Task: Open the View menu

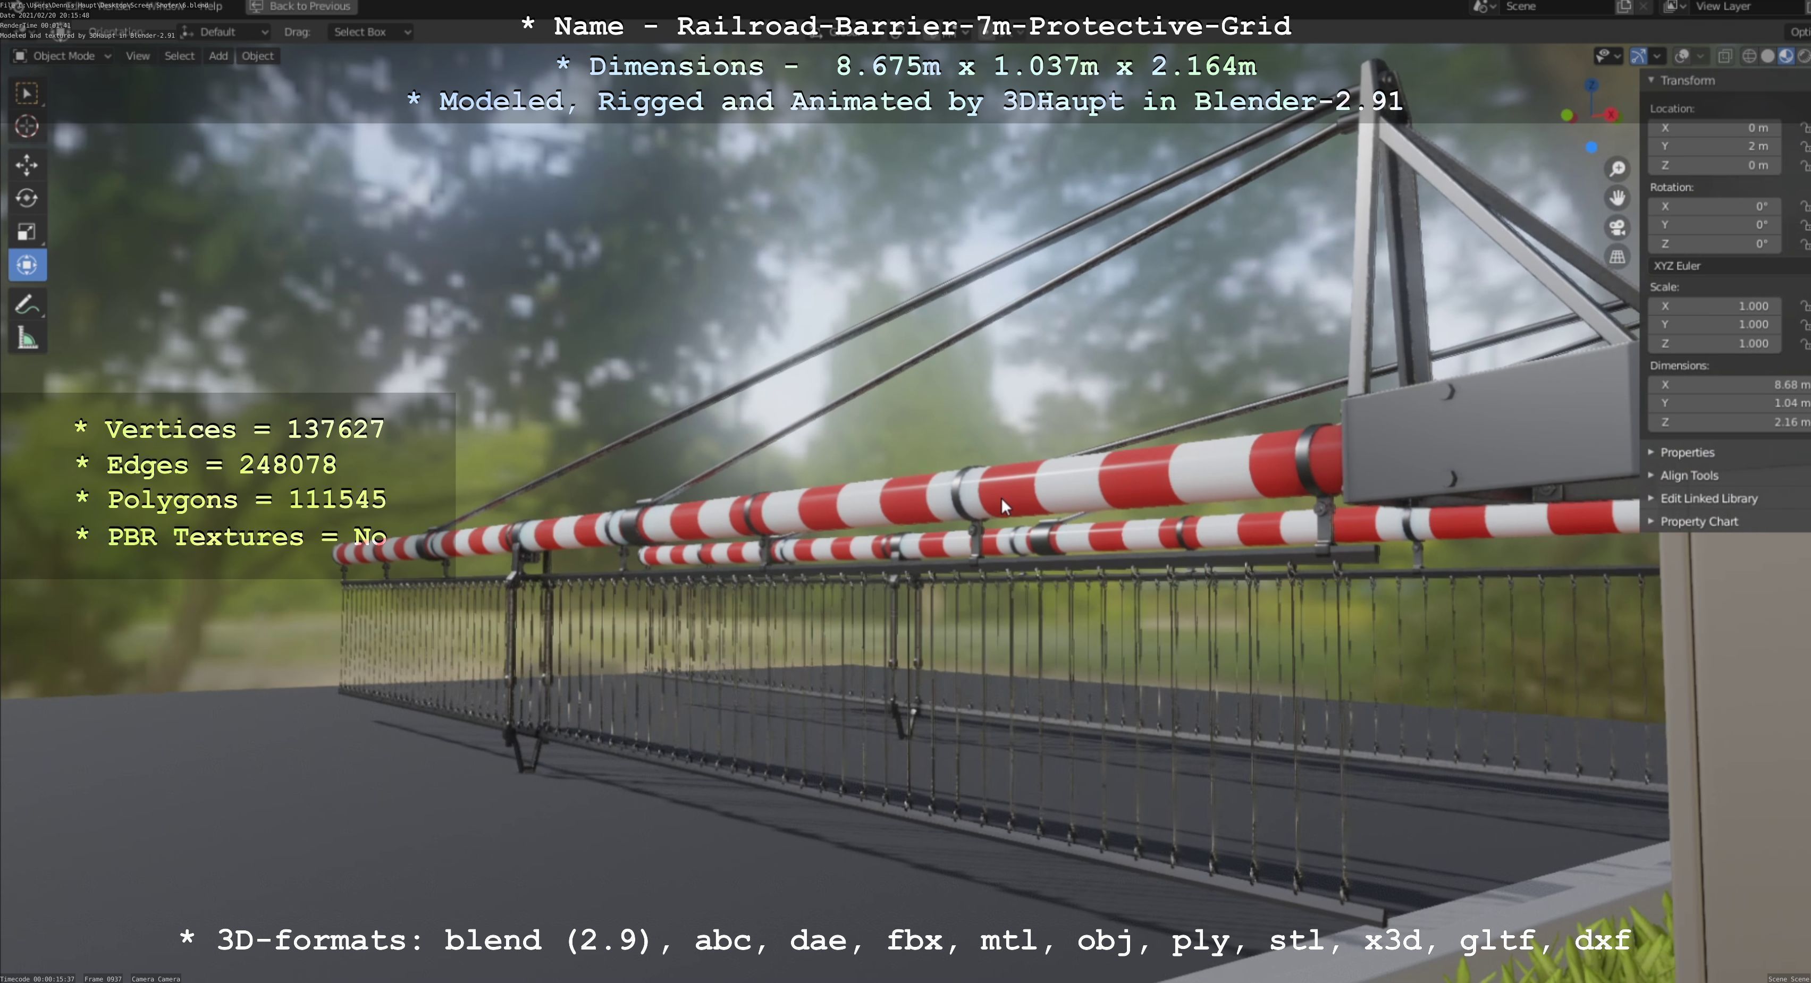Action: click(x=138, y=55)
